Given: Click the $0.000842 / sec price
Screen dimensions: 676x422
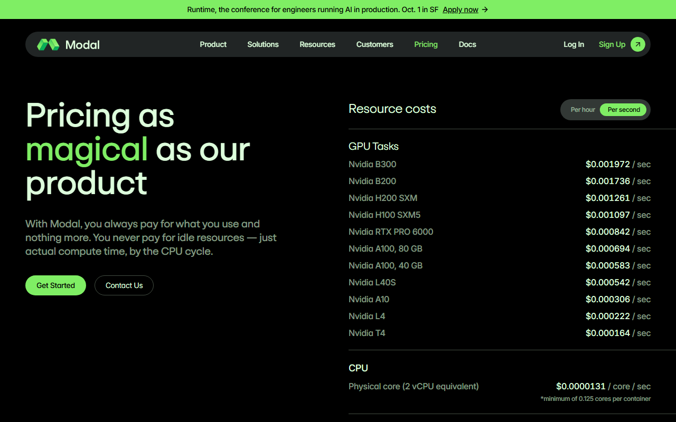Looking at the screenshot, I should tap(618, 232).
